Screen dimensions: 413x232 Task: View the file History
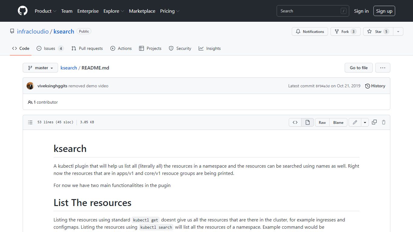pos(375,86)
